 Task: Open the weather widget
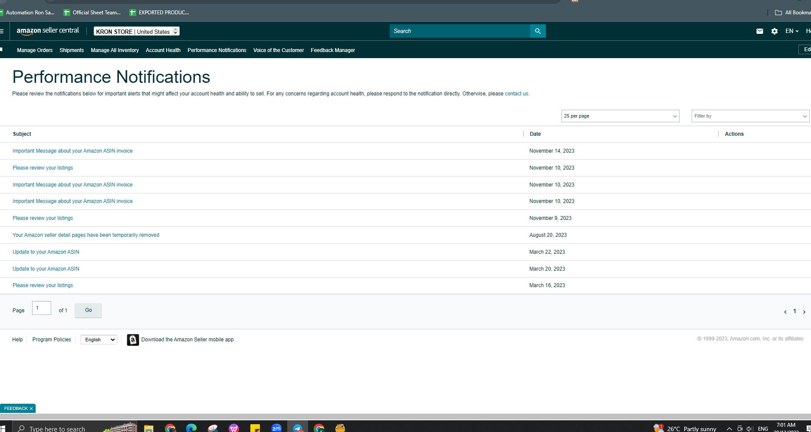coord(685,429)
